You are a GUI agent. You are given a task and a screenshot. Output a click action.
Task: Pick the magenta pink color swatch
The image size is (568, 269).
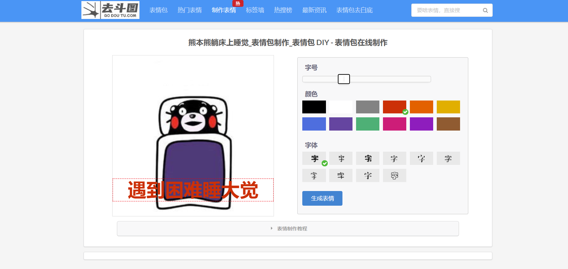[x=394, y=124]
